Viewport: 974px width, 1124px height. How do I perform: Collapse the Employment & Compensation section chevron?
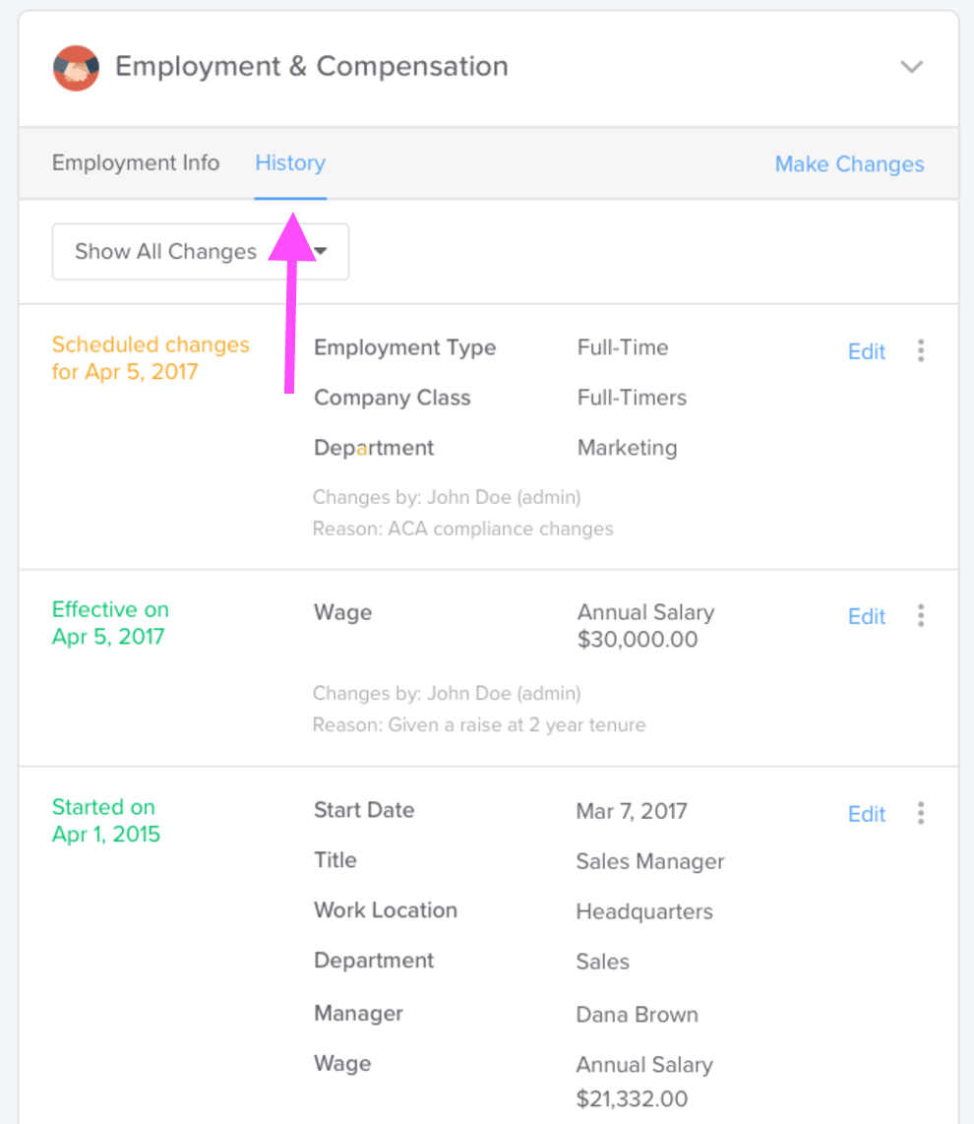(x=911, y=67)
